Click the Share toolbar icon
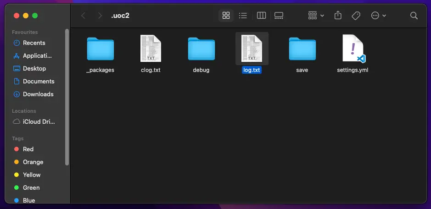 click(338, 16)
